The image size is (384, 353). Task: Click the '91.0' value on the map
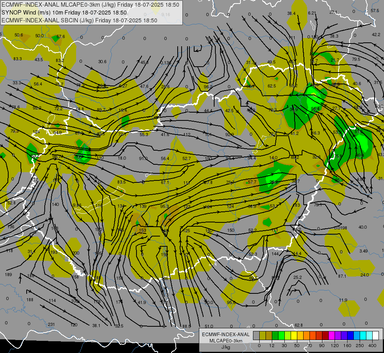pos(143,158)
